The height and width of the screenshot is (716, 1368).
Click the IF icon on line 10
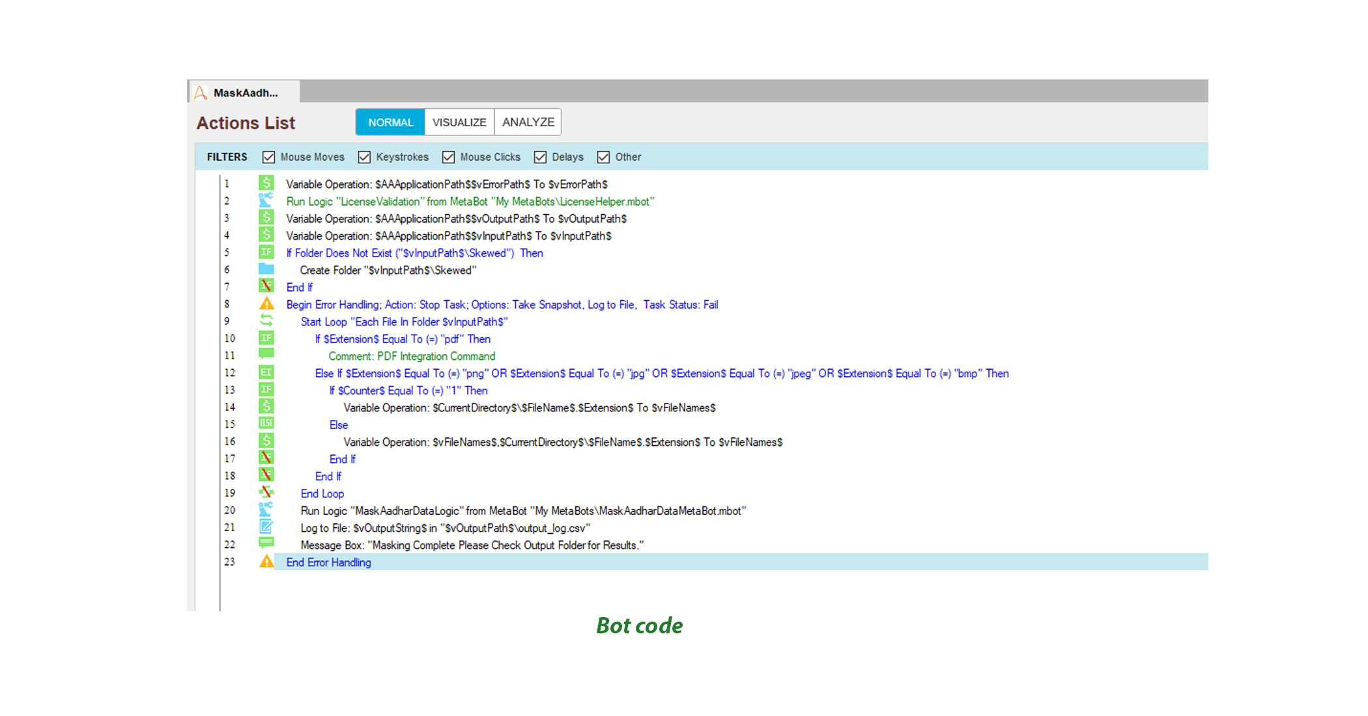[x=266, y=338]
